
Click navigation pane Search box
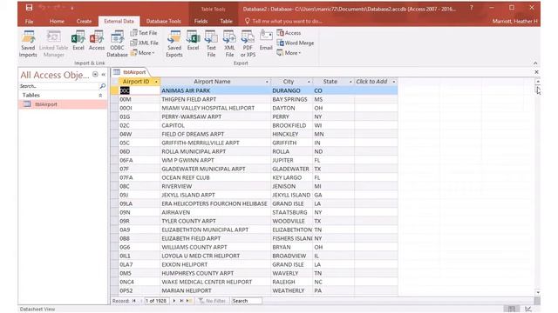(x=58, y=86)
